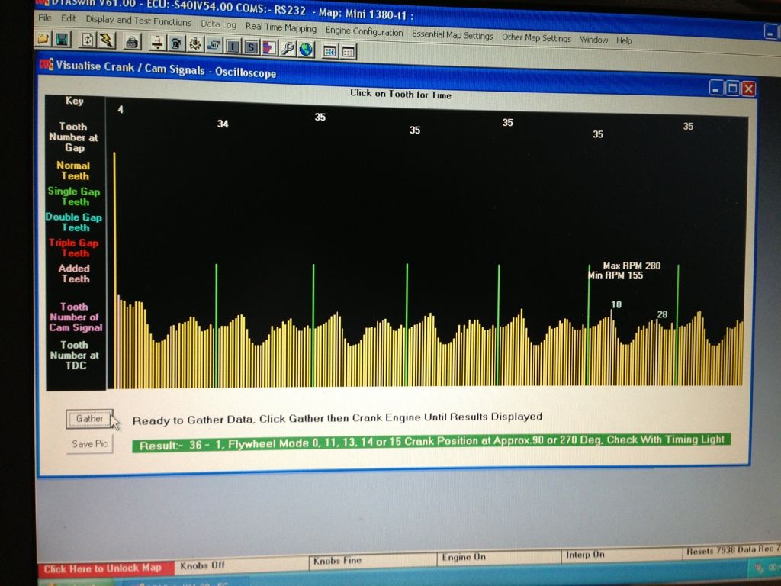This screenshot has height=586, width=781.
Task: Open the Essential Map Settings menu
Action: pyautogui.click(x=452, y=35)
